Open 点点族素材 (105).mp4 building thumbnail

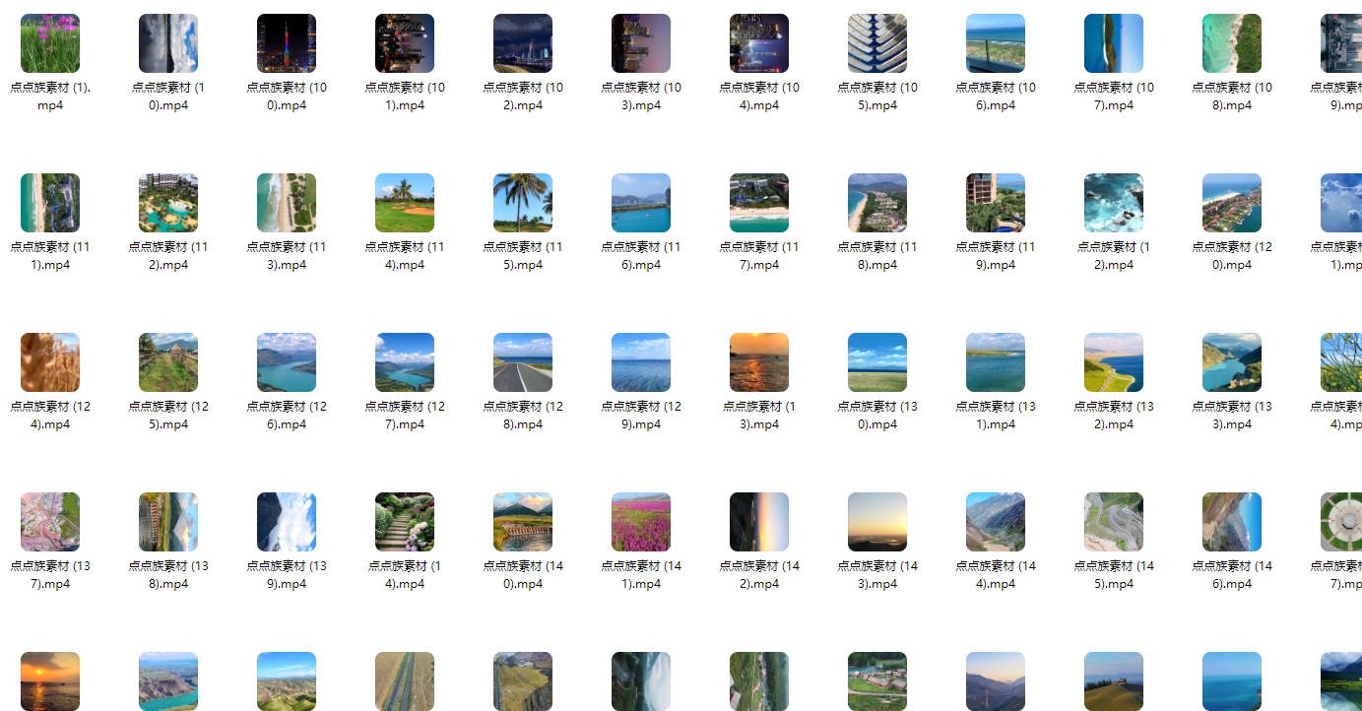coord(877,43)
